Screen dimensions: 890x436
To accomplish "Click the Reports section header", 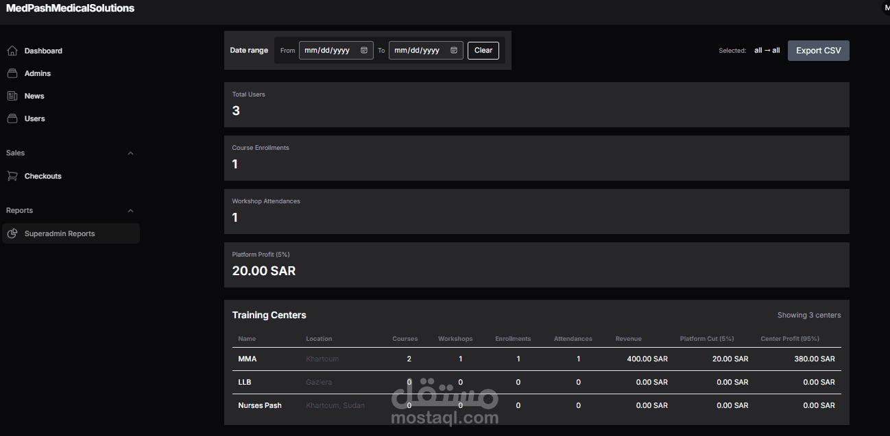I will click(x=71, y=211).
